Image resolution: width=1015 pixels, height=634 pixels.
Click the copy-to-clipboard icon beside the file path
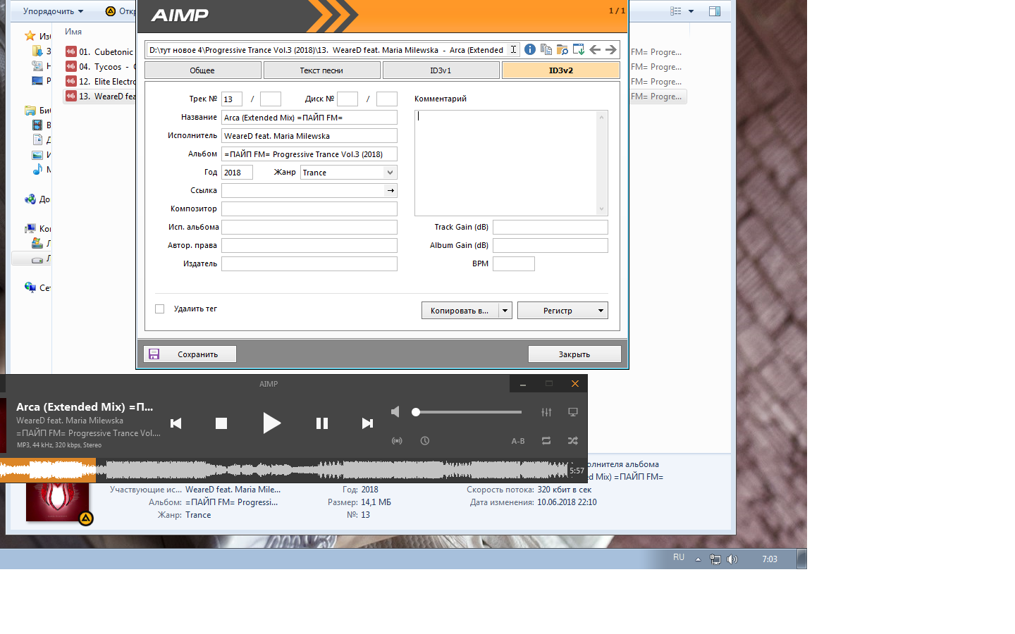tap(546, 49)
